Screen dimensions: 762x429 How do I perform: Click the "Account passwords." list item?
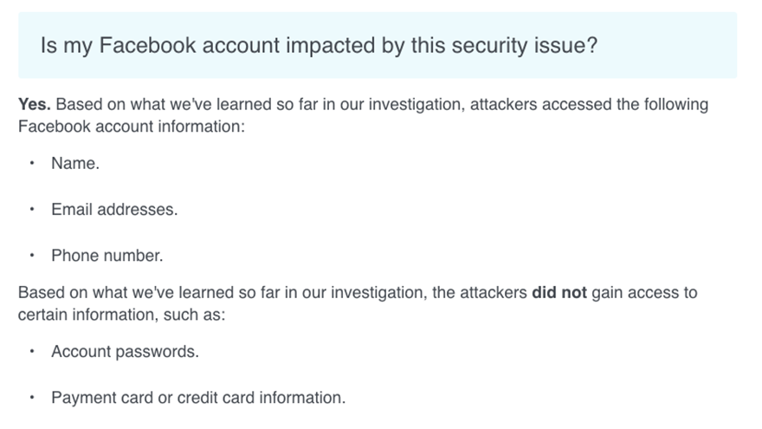tap(125, 352)
